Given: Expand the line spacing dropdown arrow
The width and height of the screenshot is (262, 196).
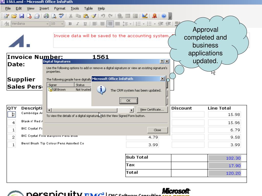Looking at the screenshot, I should pyautogui.click(x=130, y=24).
